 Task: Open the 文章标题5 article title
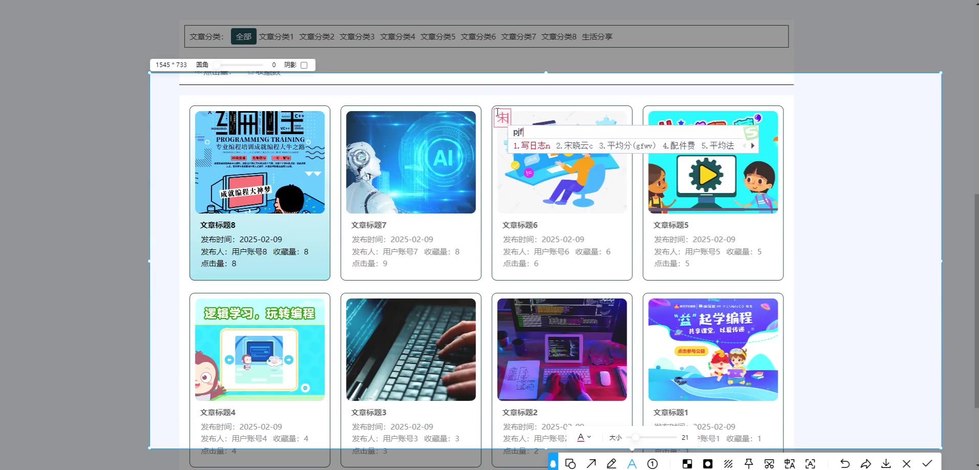pyautogui.click(x=671, y=225)
